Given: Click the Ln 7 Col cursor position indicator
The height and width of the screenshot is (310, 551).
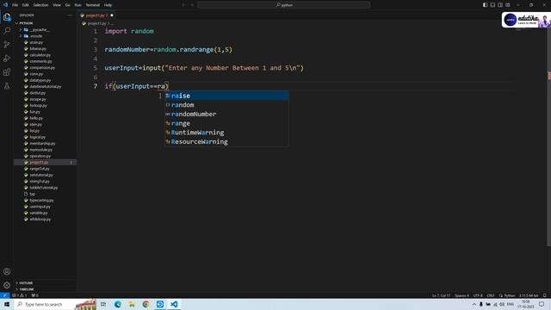Looking at the screenshot, I should (x=441, y=295).
